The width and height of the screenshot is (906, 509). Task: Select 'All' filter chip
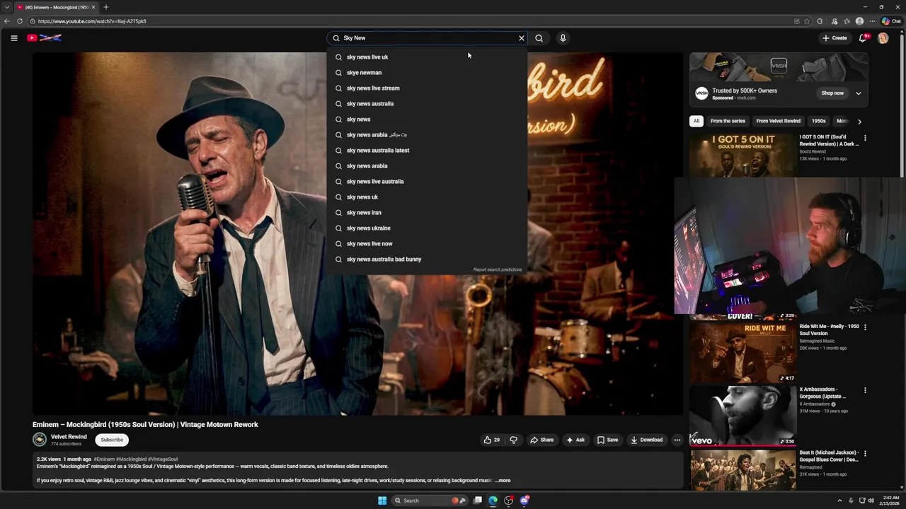[x=696, y=121]
